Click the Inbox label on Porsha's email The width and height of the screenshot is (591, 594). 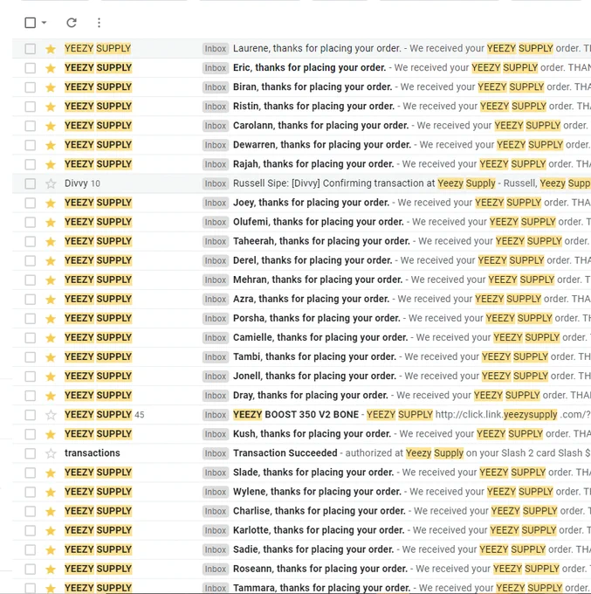(216, 319)
